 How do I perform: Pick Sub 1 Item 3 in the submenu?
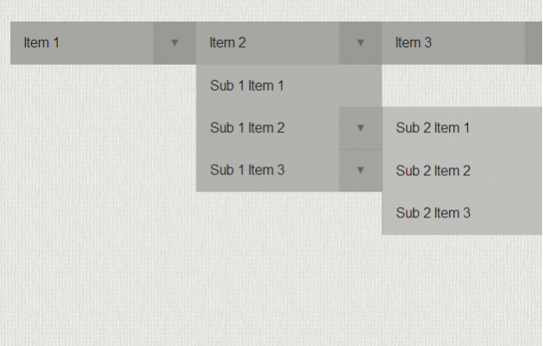pyautogui.click(x=247, y=170)
